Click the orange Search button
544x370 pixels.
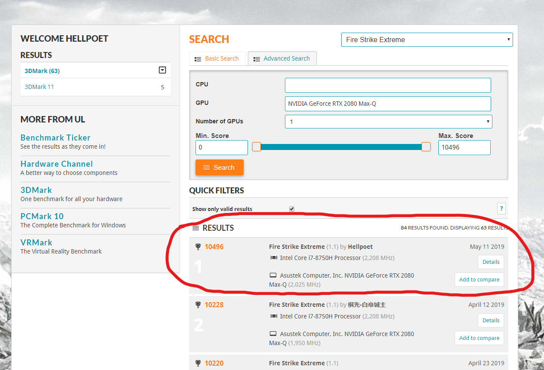220,168
